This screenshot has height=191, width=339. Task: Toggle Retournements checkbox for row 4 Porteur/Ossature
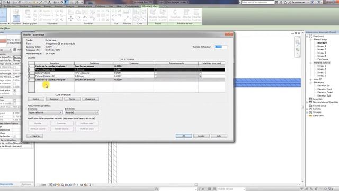(156, 76)
